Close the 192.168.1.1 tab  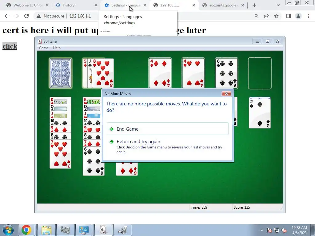(194, 5)
